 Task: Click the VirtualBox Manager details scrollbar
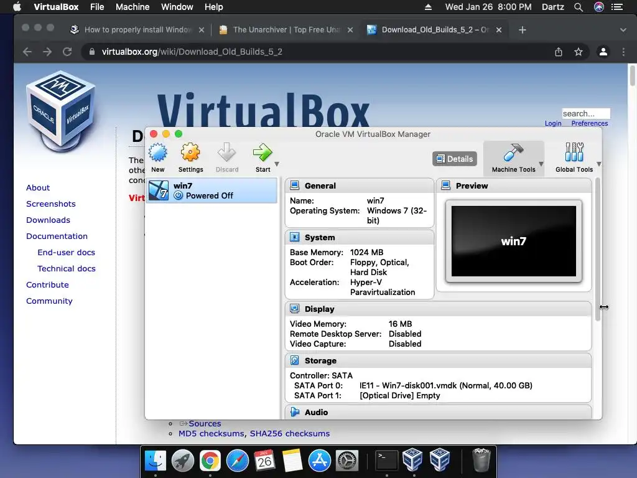[598, 250]
